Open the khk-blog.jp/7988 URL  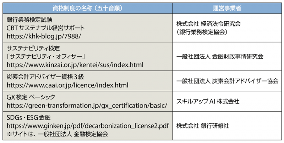[x=44, y=36]
